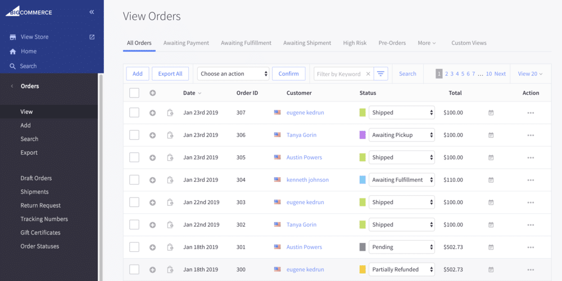Check the box for order 303
This screenshot has height=281, width=562.
coord(134,202)
